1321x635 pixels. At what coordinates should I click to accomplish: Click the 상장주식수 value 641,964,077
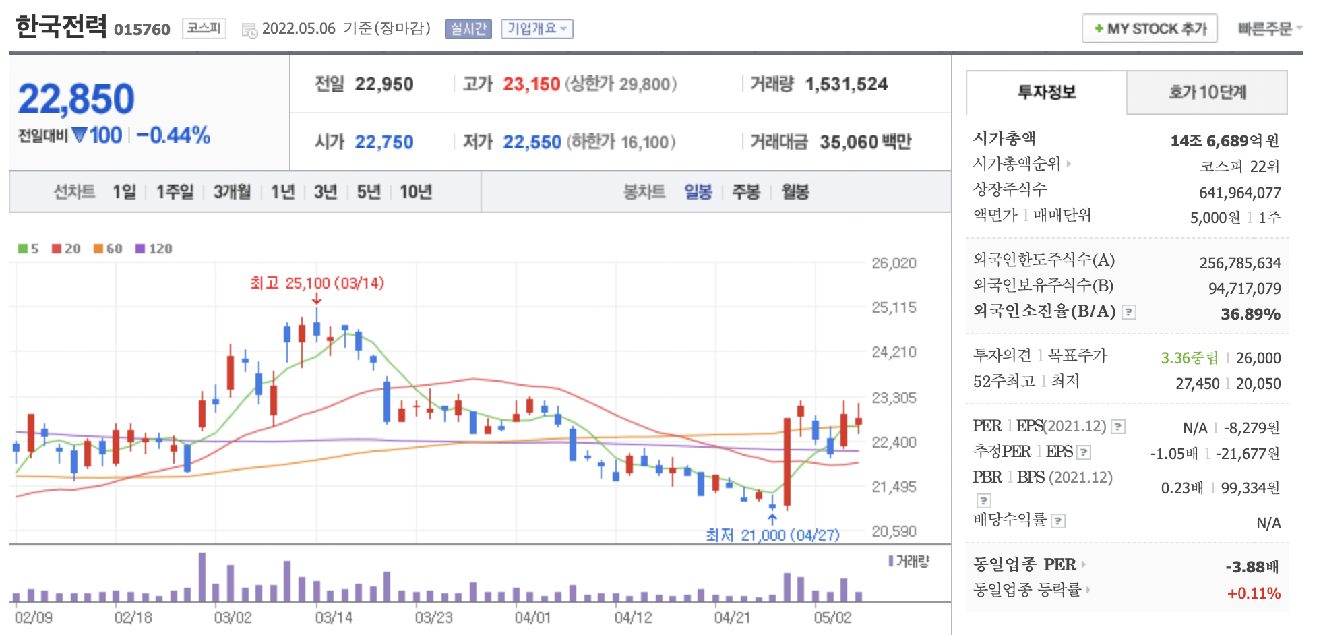coord(1239,193)
